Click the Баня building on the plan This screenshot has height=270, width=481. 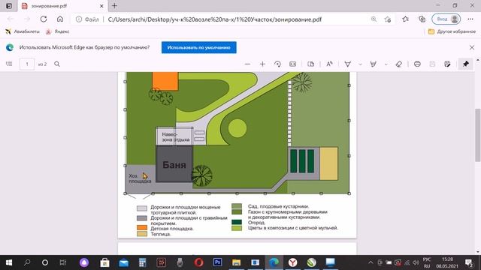174,164
